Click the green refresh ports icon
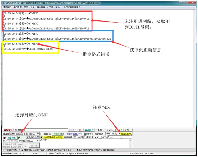 tap(19, 138)
